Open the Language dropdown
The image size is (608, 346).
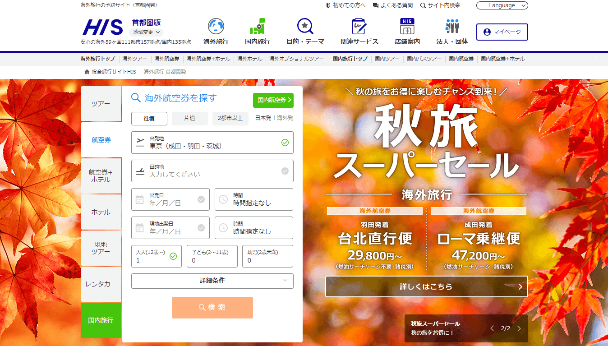tap(502, 5)
